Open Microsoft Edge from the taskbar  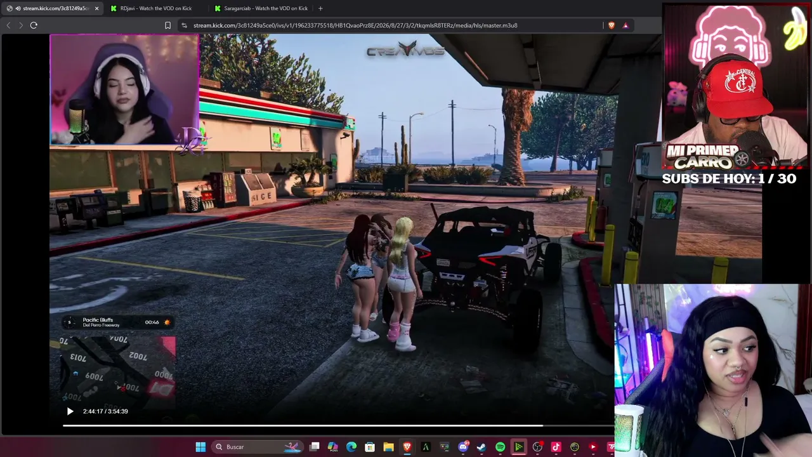point(351,447)
